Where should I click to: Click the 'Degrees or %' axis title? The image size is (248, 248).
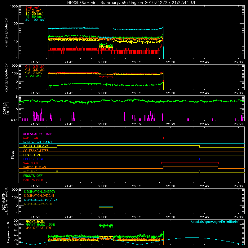(8, 232)
